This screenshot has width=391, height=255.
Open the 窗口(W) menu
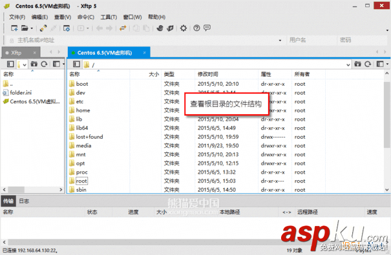tap(132, 17)
